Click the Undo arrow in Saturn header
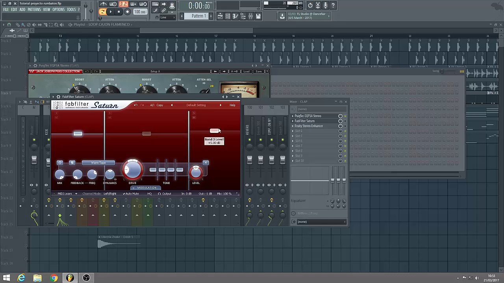504x283 pixels. 135,105
